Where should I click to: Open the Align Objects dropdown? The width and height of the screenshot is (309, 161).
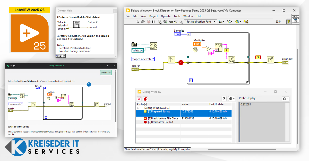(222, 22)
